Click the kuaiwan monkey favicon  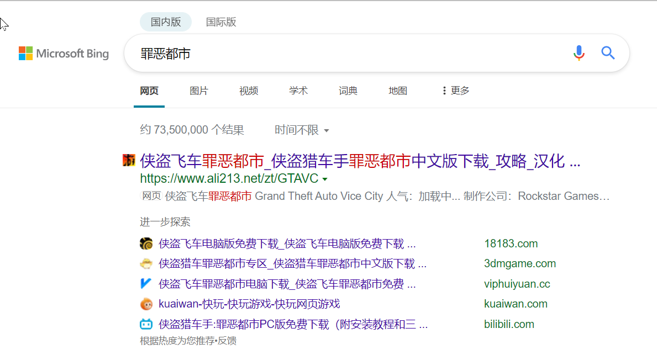click(146, 304)
